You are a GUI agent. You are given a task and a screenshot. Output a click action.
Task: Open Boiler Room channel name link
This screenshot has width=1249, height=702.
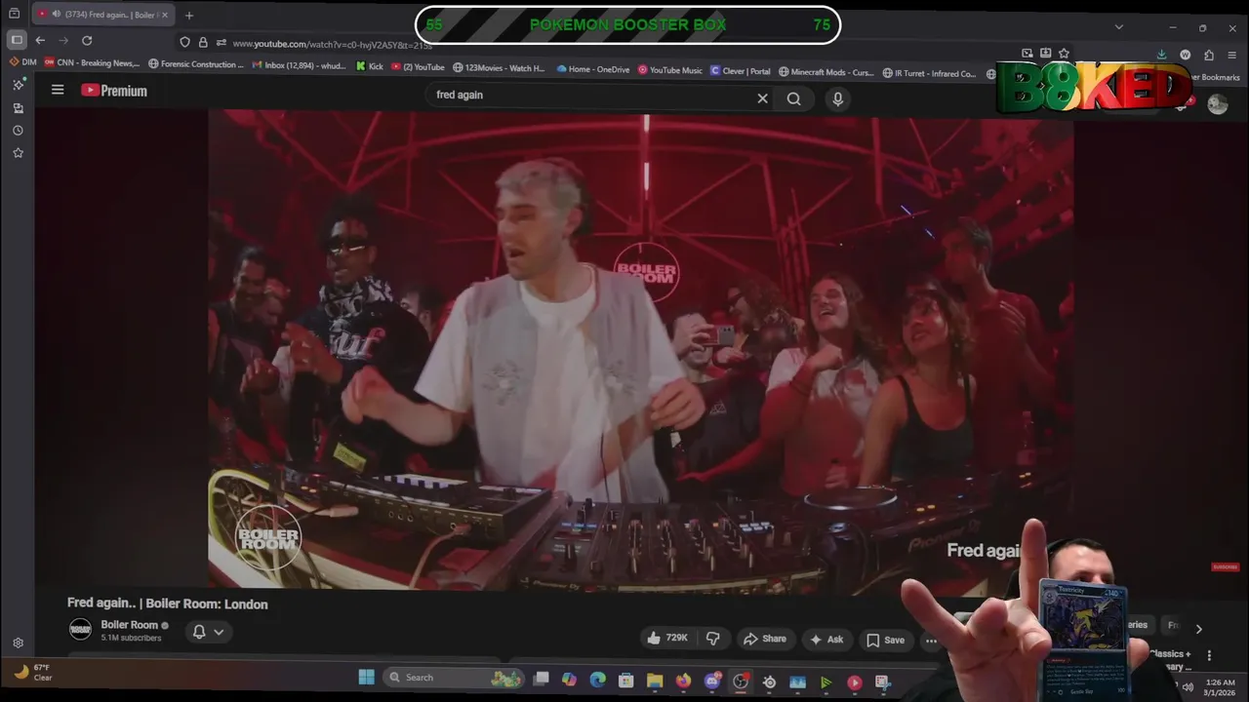pyautogui.click(x=129, y=625)
